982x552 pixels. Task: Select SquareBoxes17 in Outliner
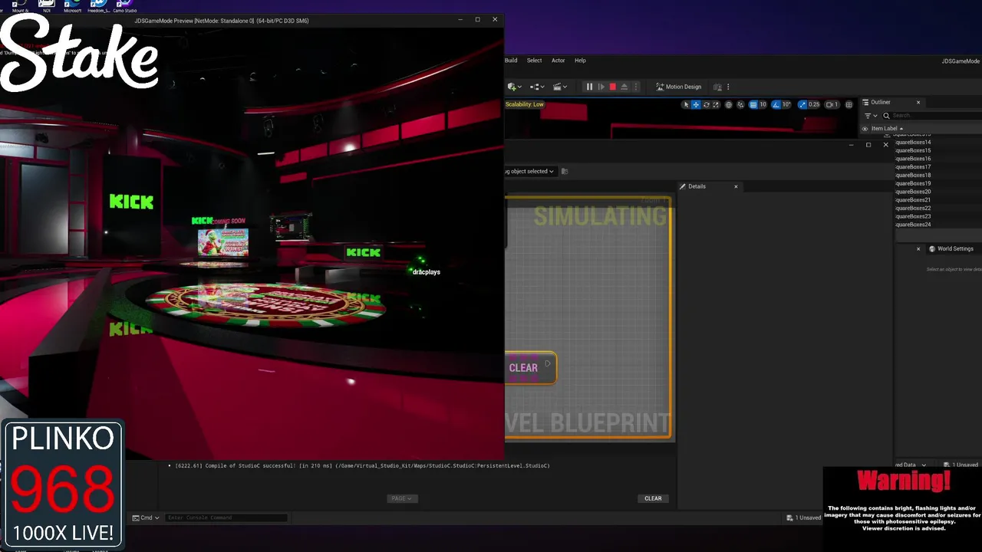(913, 167)
